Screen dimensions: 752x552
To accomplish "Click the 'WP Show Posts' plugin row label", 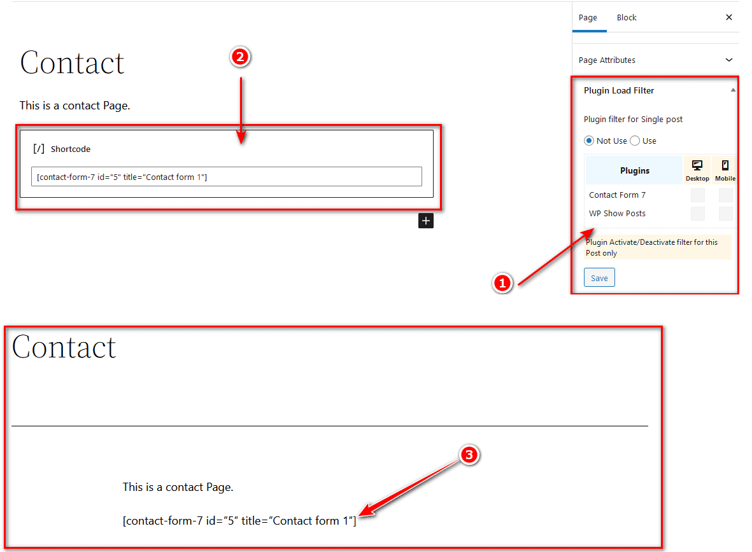I will pyautogui.click(x=617, y=214).
